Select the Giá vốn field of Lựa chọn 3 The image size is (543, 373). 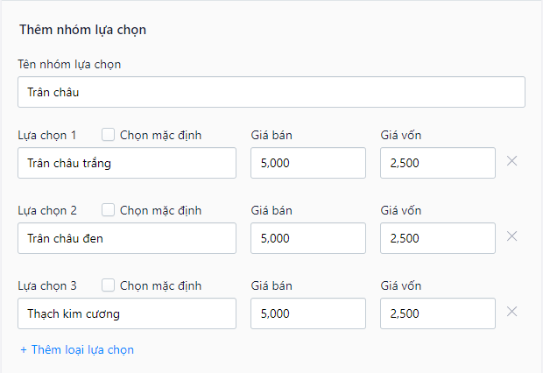tap(438, 313)
